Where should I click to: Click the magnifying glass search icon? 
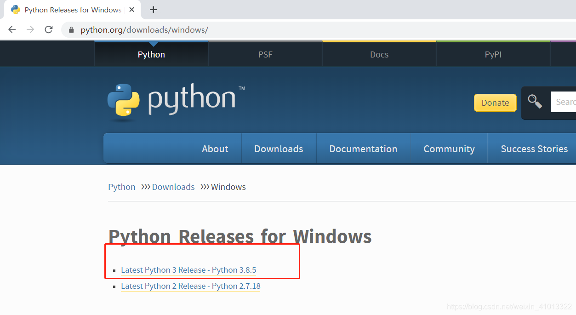click(x=535, y=102)
